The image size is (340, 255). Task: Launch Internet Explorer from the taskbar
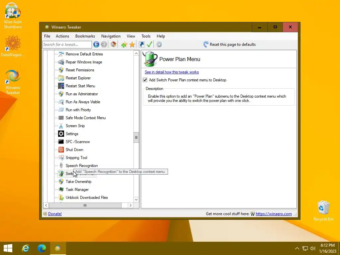click(x=26, y=248)
